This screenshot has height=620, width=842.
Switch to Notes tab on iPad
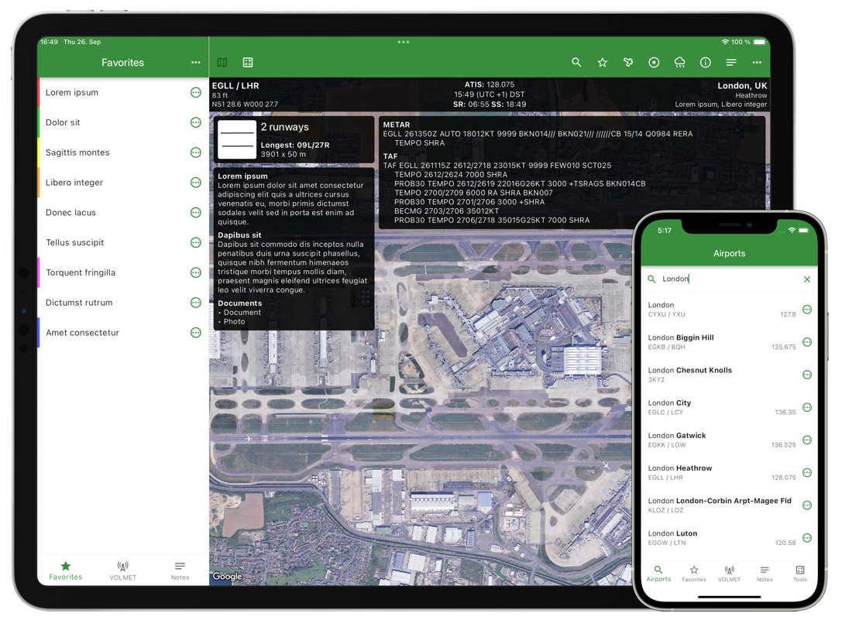[x=180, y=571]
